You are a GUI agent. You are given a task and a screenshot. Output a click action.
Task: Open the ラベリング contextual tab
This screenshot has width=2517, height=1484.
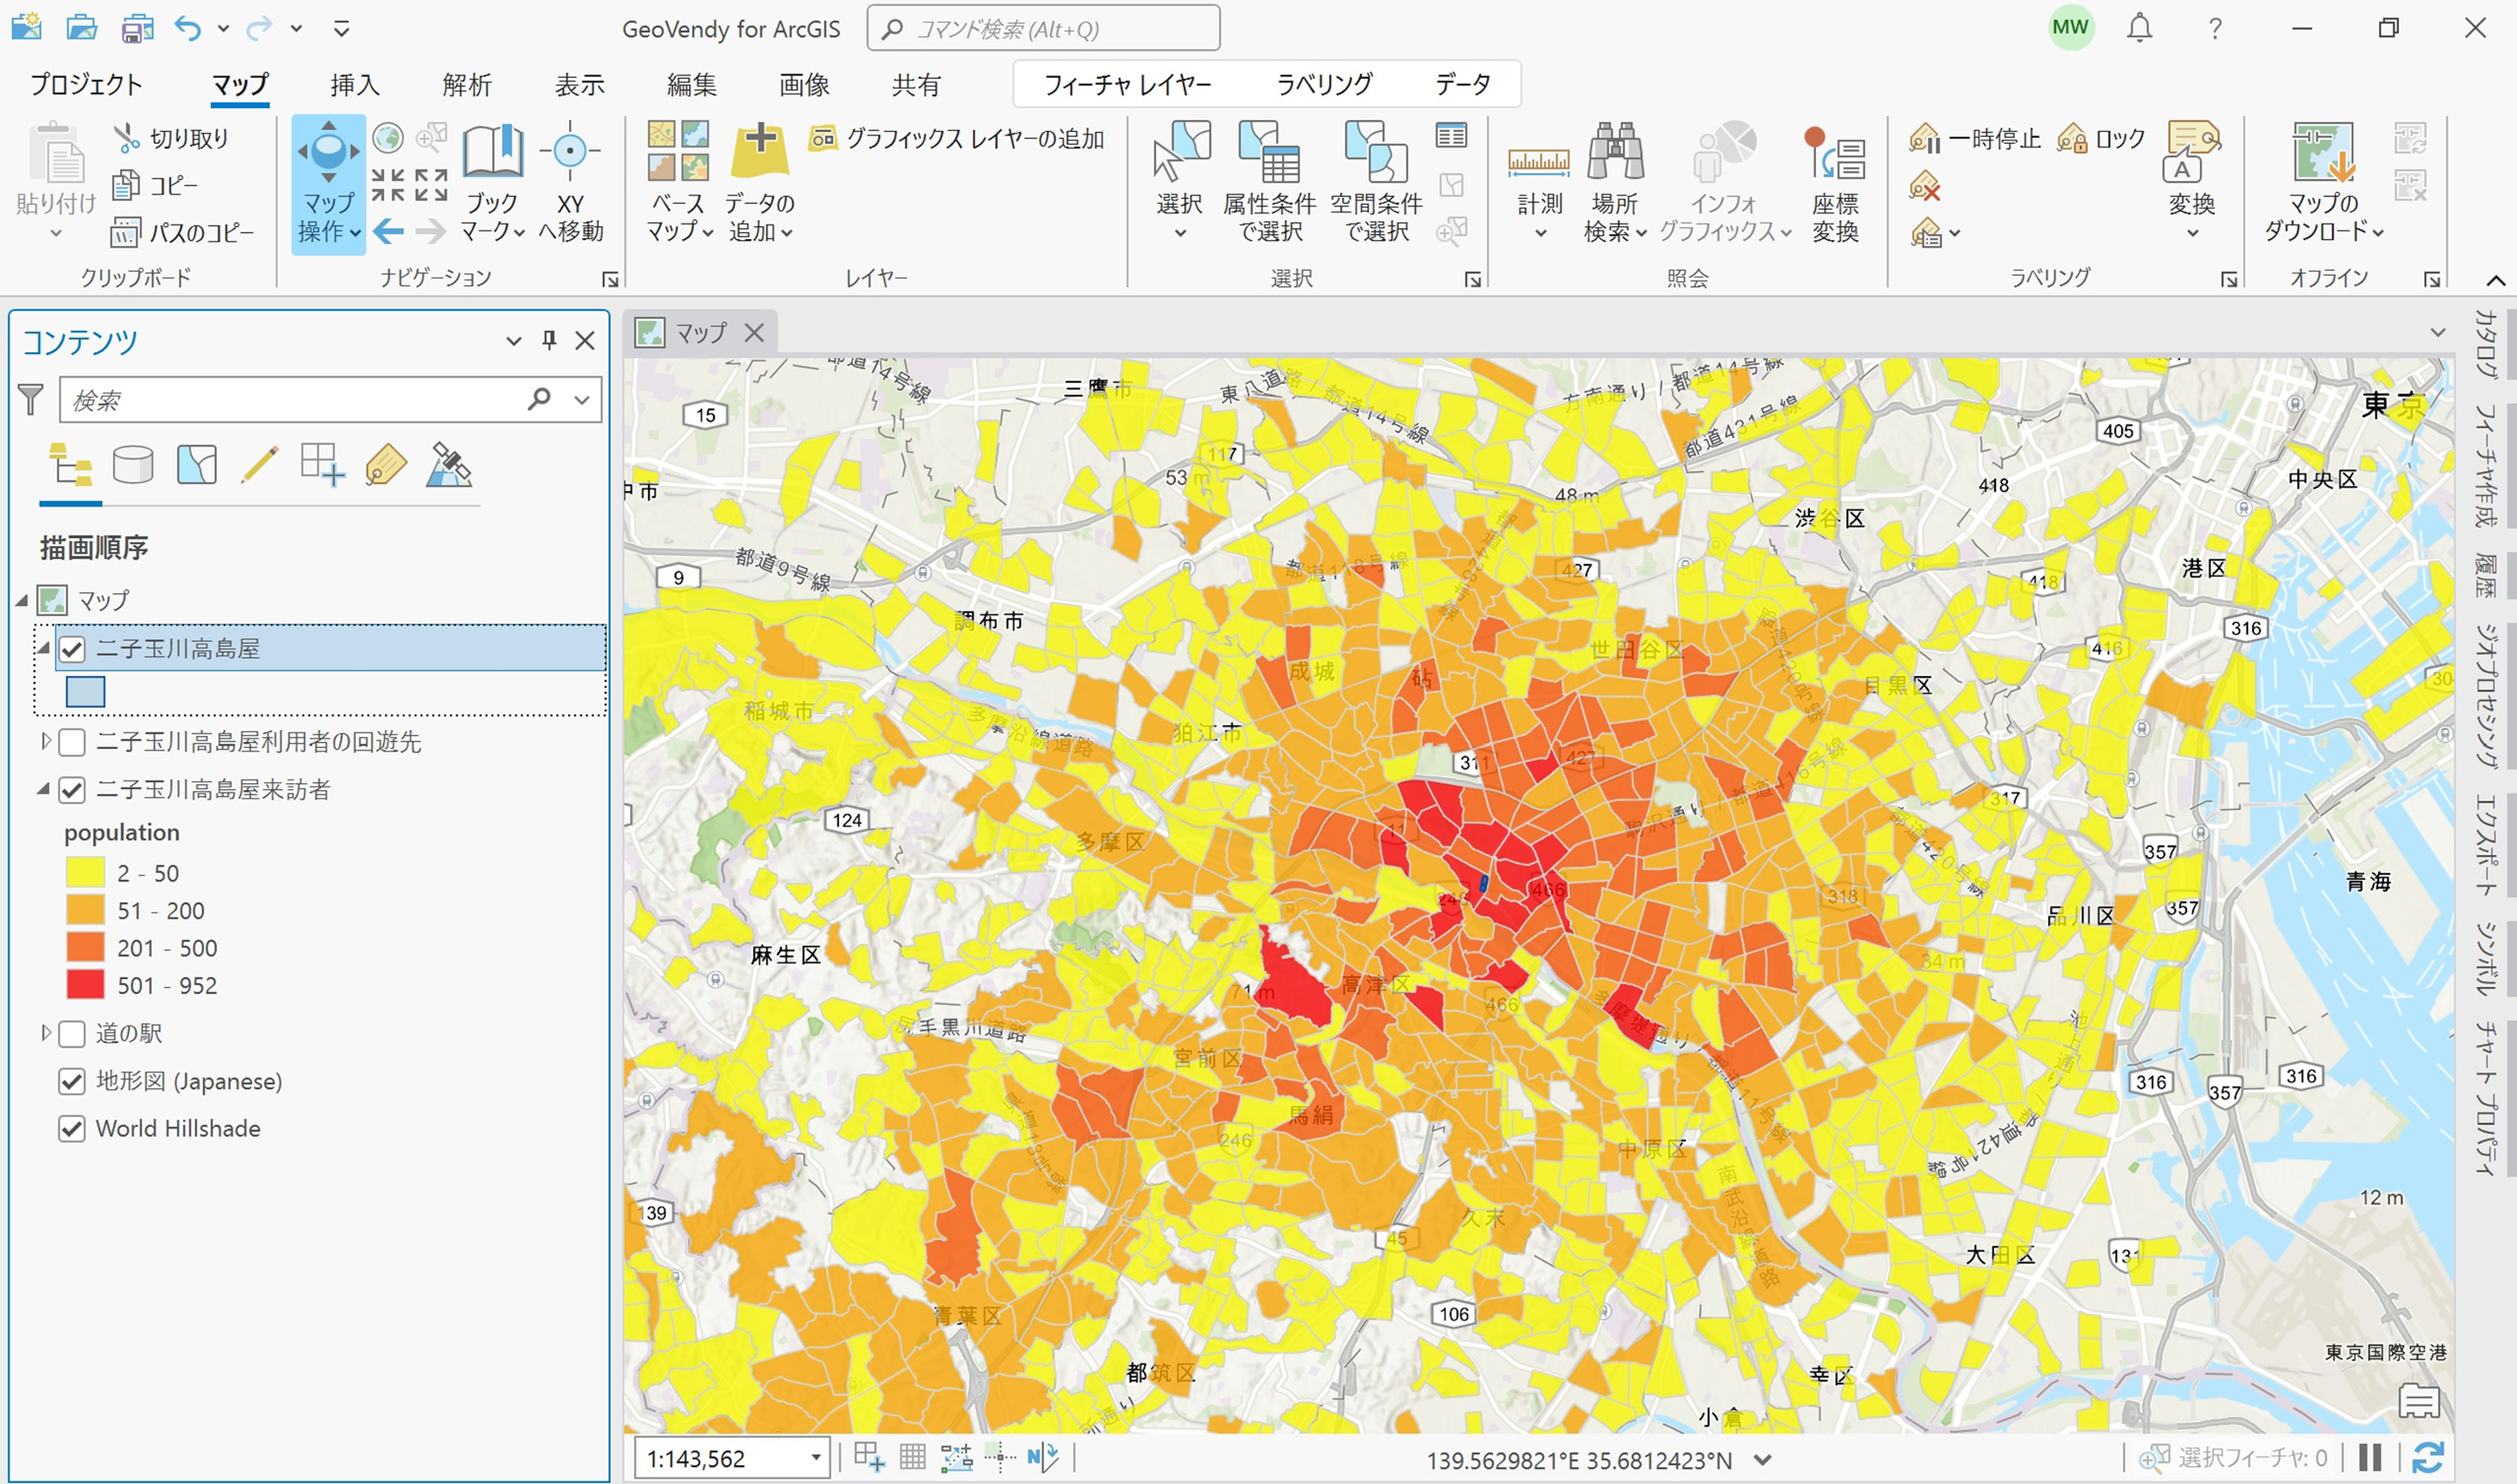(1324, 85)
